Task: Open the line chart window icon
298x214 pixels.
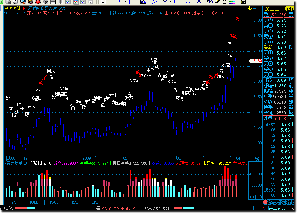Action: [x=91, y=2]
